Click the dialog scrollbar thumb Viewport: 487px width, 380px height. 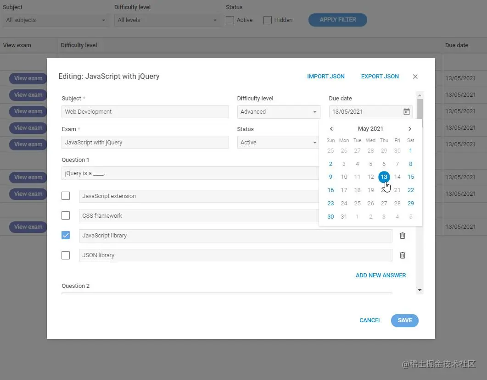click(420, 109)
